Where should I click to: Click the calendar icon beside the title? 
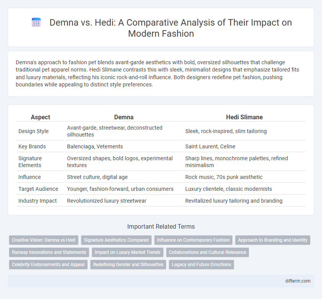pos(36,22)
